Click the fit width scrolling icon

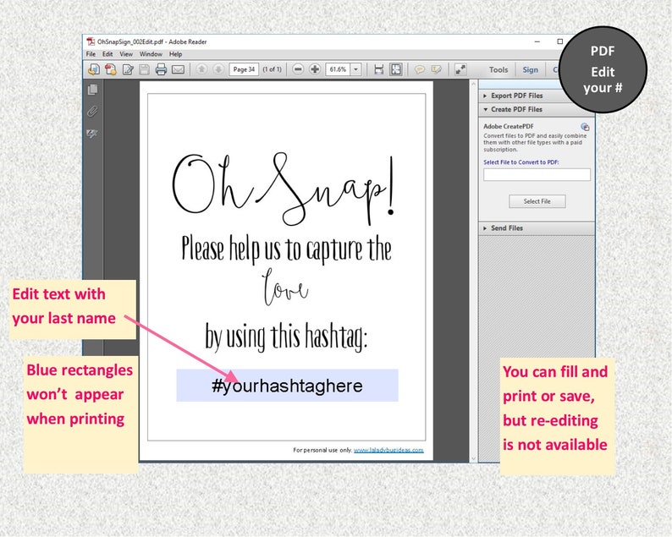point(378,69)
